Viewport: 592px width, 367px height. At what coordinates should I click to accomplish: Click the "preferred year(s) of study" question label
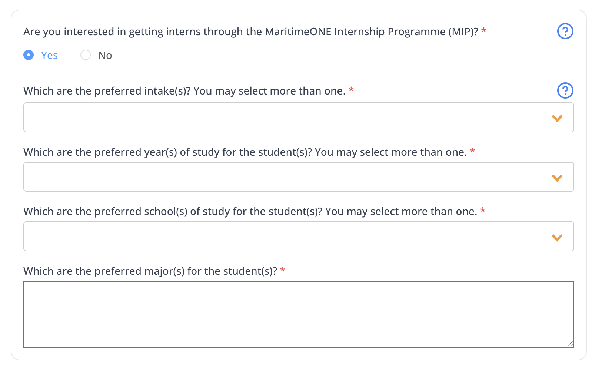[245, 152]
